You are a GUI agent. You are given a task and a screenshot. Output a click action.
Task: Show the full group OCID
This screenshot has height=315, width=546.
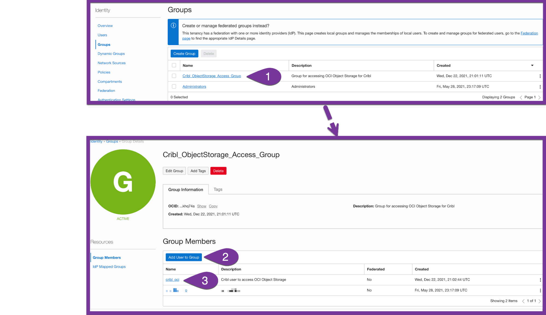click(x=202, y=206)
